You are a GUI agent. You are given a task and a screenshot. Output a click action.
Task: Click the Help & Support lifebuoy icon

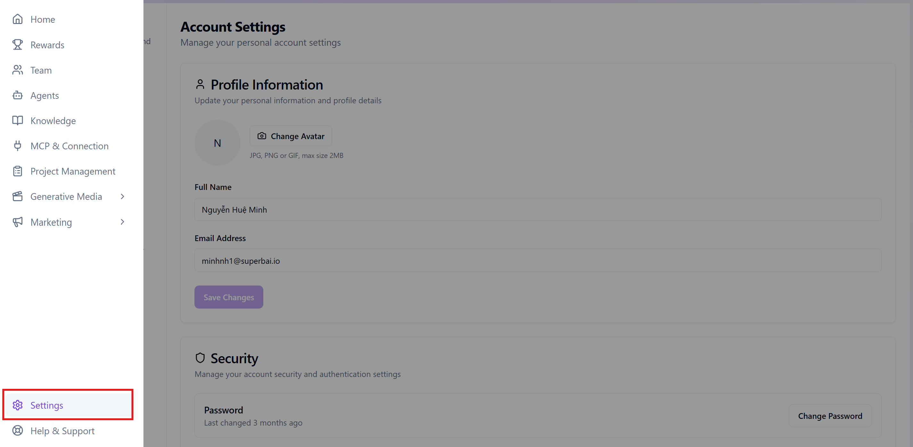click(x=17, y=431)
